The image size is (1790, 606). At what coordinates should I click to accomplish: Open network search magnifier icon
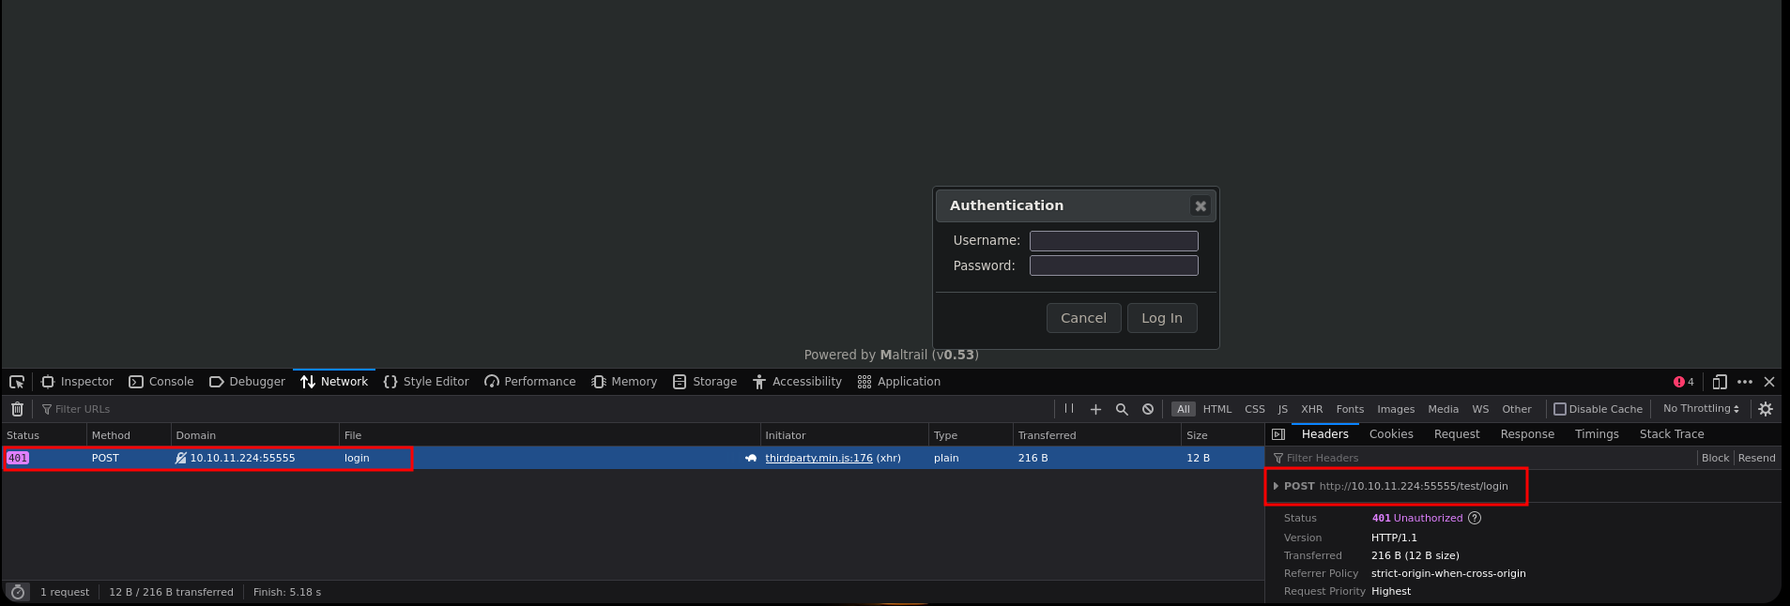pyautogui.click(x=1122, y=409)
